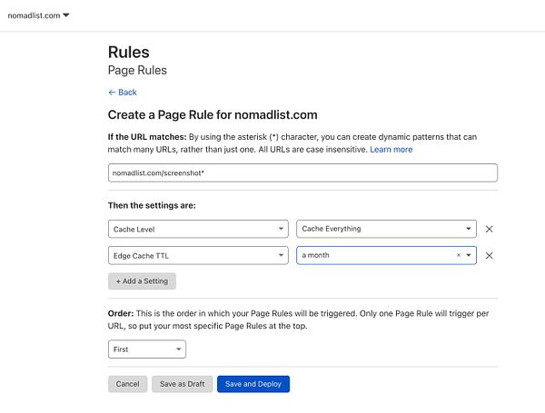Click the dropdown arrow of 'a month' field

coord(469,255)
